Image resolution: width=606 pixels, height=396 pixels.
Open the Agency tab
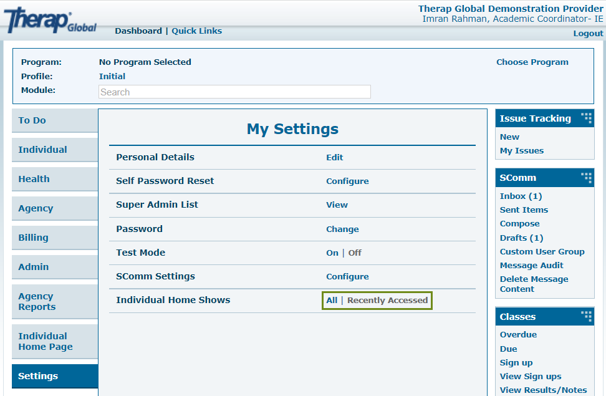coord(55,208)
